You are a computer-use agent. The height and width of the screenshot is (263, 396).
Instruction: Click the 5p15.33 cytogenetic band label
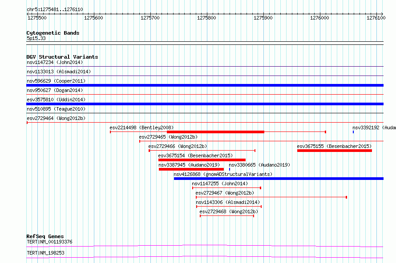coord(36,38)
